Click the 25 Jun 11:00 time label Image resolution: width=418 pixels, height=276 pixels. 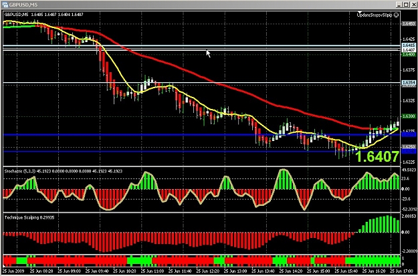point(152,270)
